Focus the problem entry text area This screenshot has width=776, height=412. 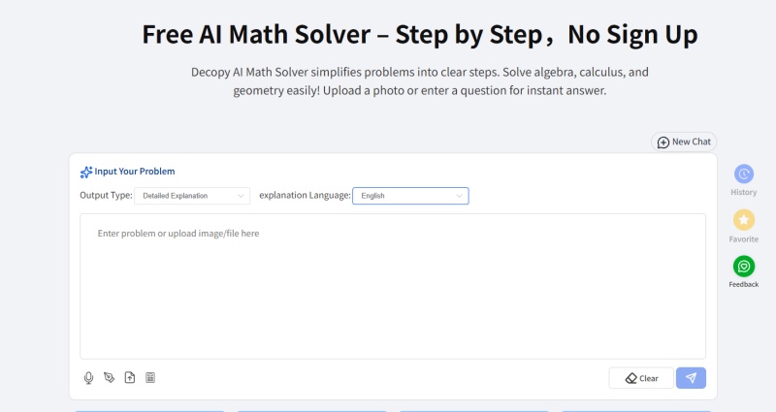point(393,286)
